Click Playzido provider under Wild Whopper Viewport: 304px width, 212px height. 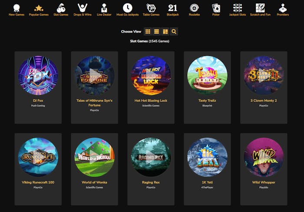click(x=264, y=187)
